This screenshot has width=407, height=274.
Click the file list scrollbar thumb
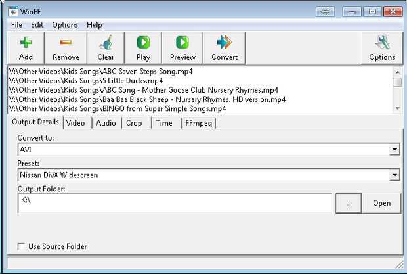coord(397,82)
